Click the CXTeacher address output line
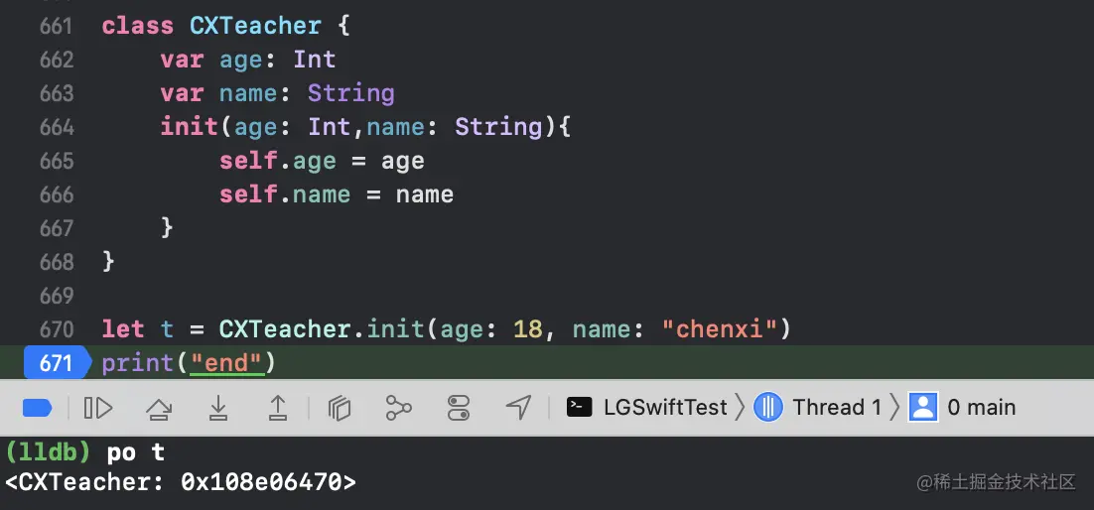 point(181,483)
